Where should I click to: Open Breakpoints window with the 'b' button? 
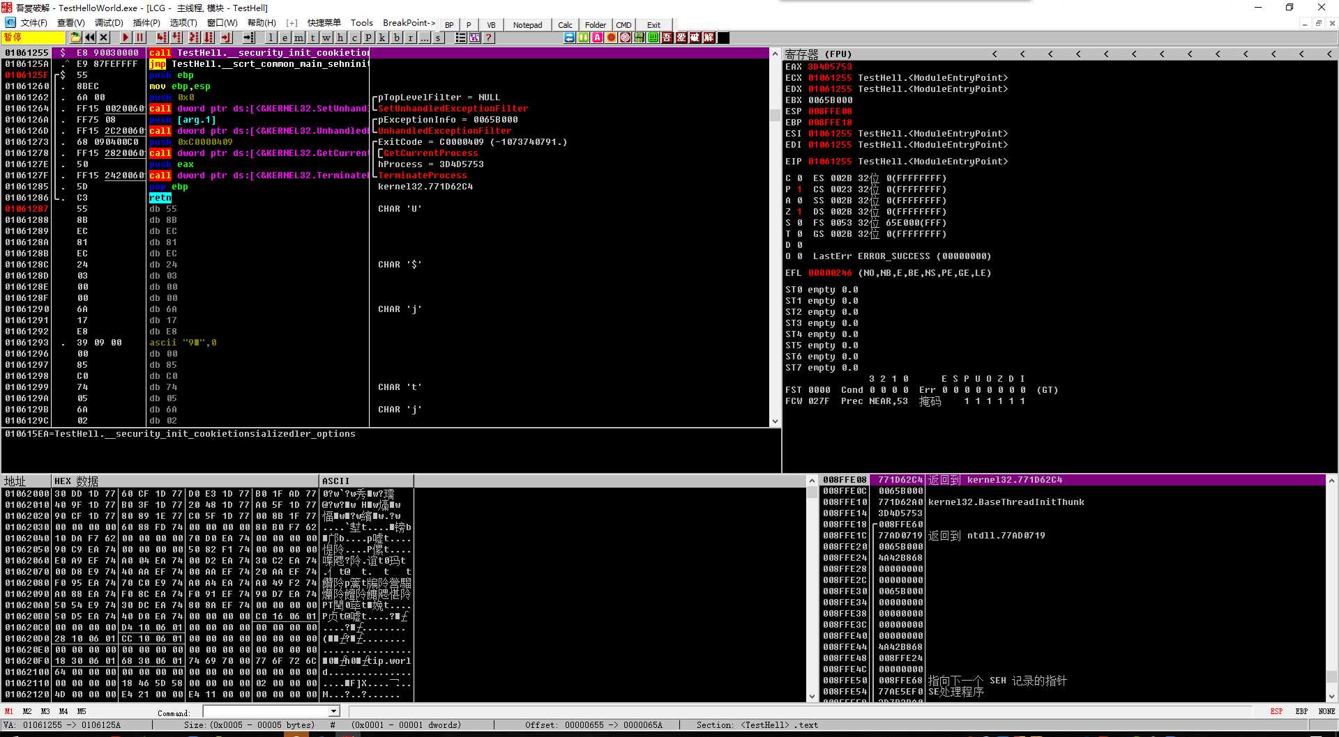(397, 38)
